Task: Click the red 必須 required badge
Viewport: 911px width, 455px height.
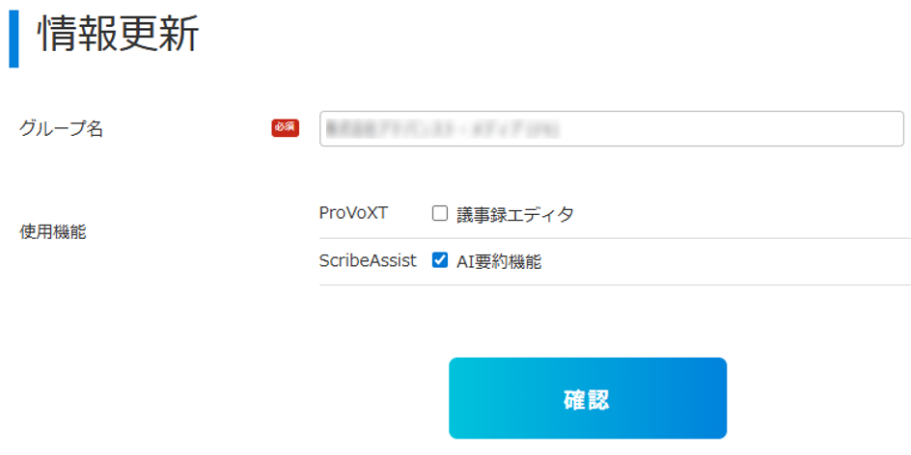Action: [286, 128]
